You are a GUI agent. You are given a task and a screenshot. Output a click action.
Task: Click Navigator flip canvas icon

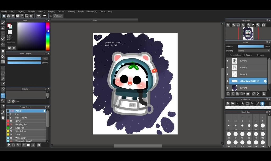click(263, 25)
